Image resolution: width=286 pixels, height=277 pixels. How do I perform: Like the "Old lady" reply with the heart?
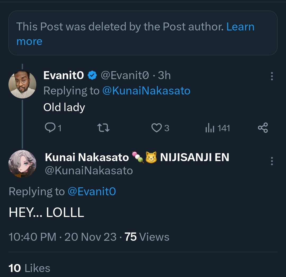point(157,128)
